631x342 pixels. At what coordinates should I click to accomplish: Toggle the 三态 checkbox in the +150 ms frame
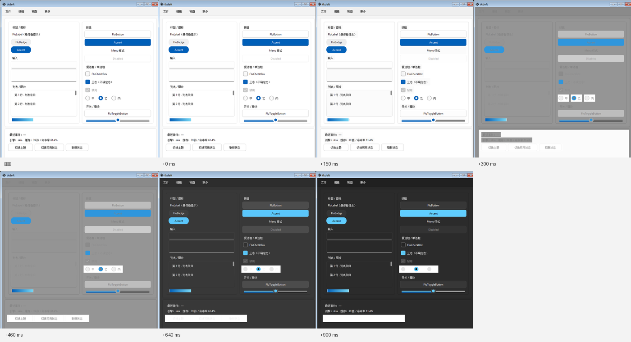coord(403,82)
